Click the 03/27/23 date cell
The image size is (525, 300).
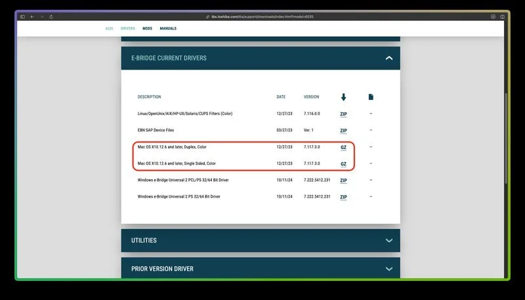(284, 130)
